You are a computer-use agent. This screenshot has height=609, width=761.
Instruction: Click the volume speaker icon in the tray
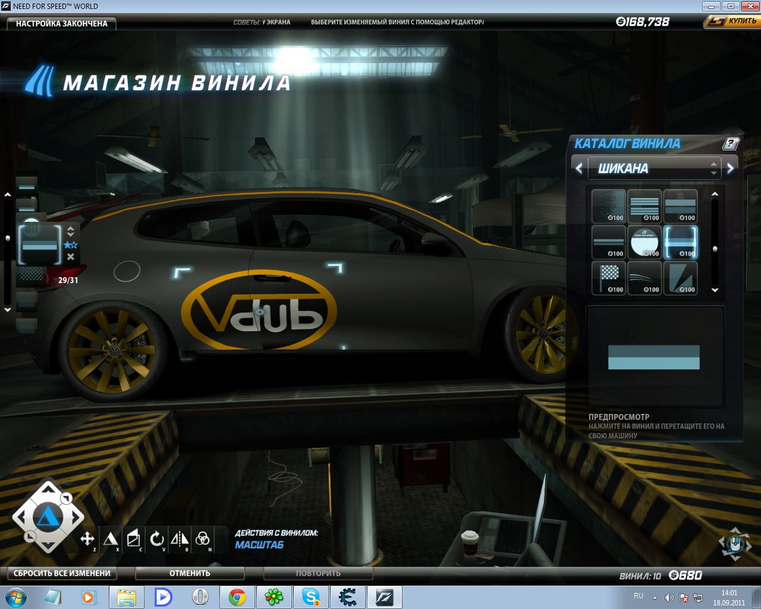[x=669, y=598]
